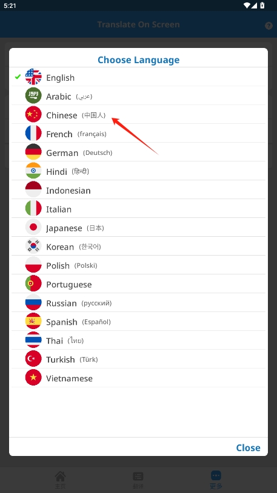This screenshot has width=277, height=493.
Task: Tap the France flag icon
Action: point(33,134)
